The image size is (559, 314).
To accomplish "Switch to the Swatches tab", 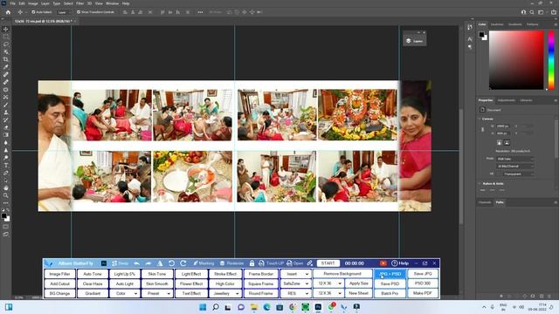I will 497,24.
